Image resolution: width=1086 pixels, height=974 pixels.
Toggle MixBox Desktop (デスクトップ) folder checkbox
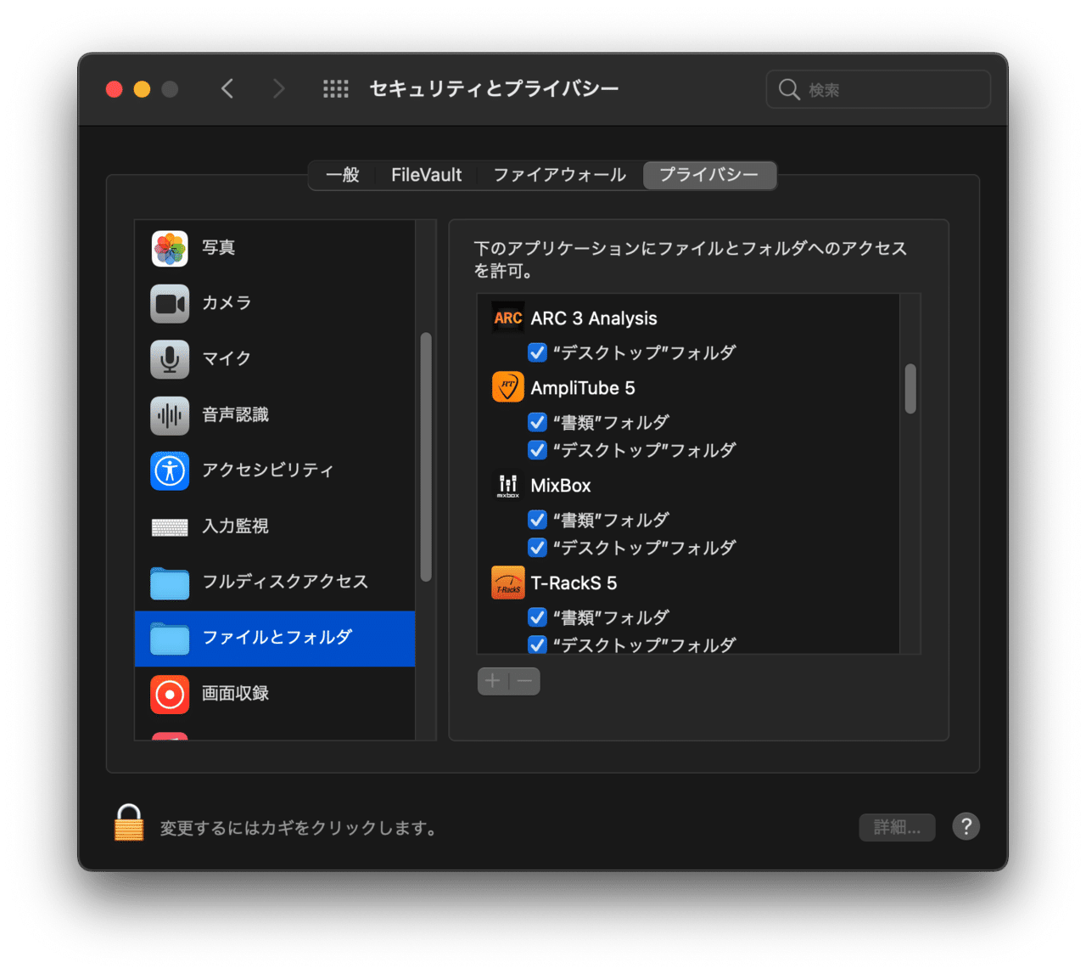pyautogui.click(x=537, y=548)
